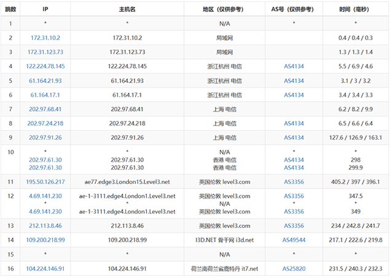Open the 172.31.10.2 IP link in hop 2
Screen dimensions: 390x277
(x=46, y=38)
